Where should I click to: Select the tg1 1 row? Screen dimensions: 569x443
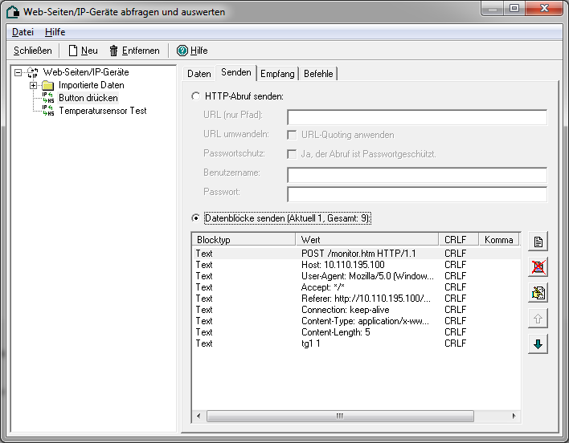356,343
